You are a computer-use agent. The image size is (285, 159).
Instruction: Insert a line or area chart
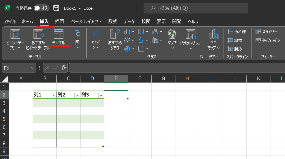pyautogui.click(x=127, y=40)
